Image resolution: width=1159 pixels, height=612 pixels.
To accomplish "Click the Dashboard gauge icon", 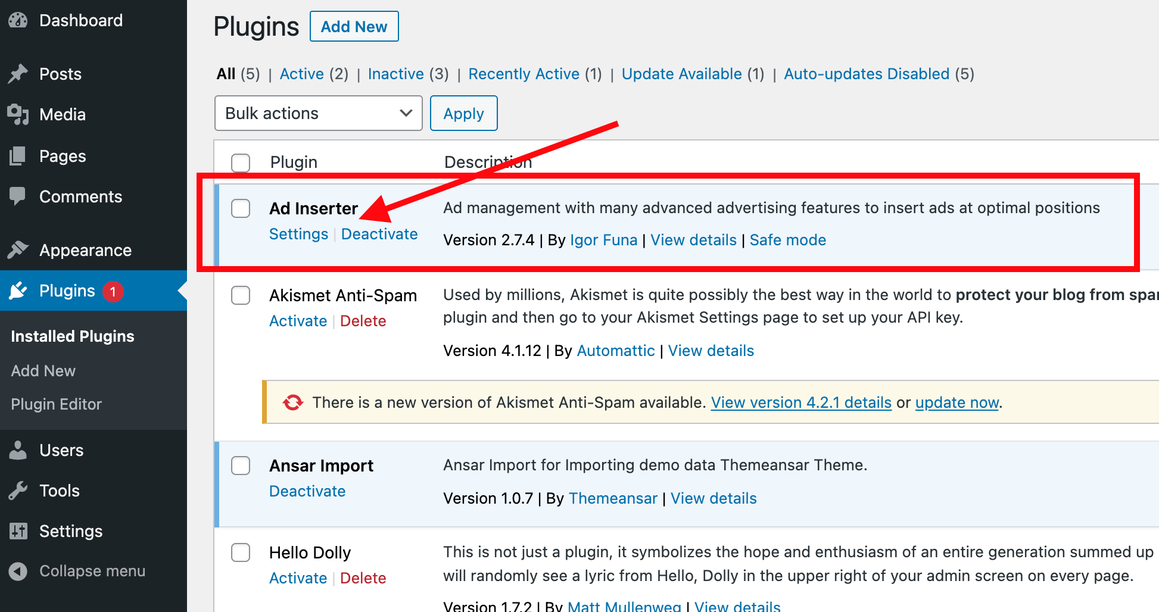I will point(18,20).
